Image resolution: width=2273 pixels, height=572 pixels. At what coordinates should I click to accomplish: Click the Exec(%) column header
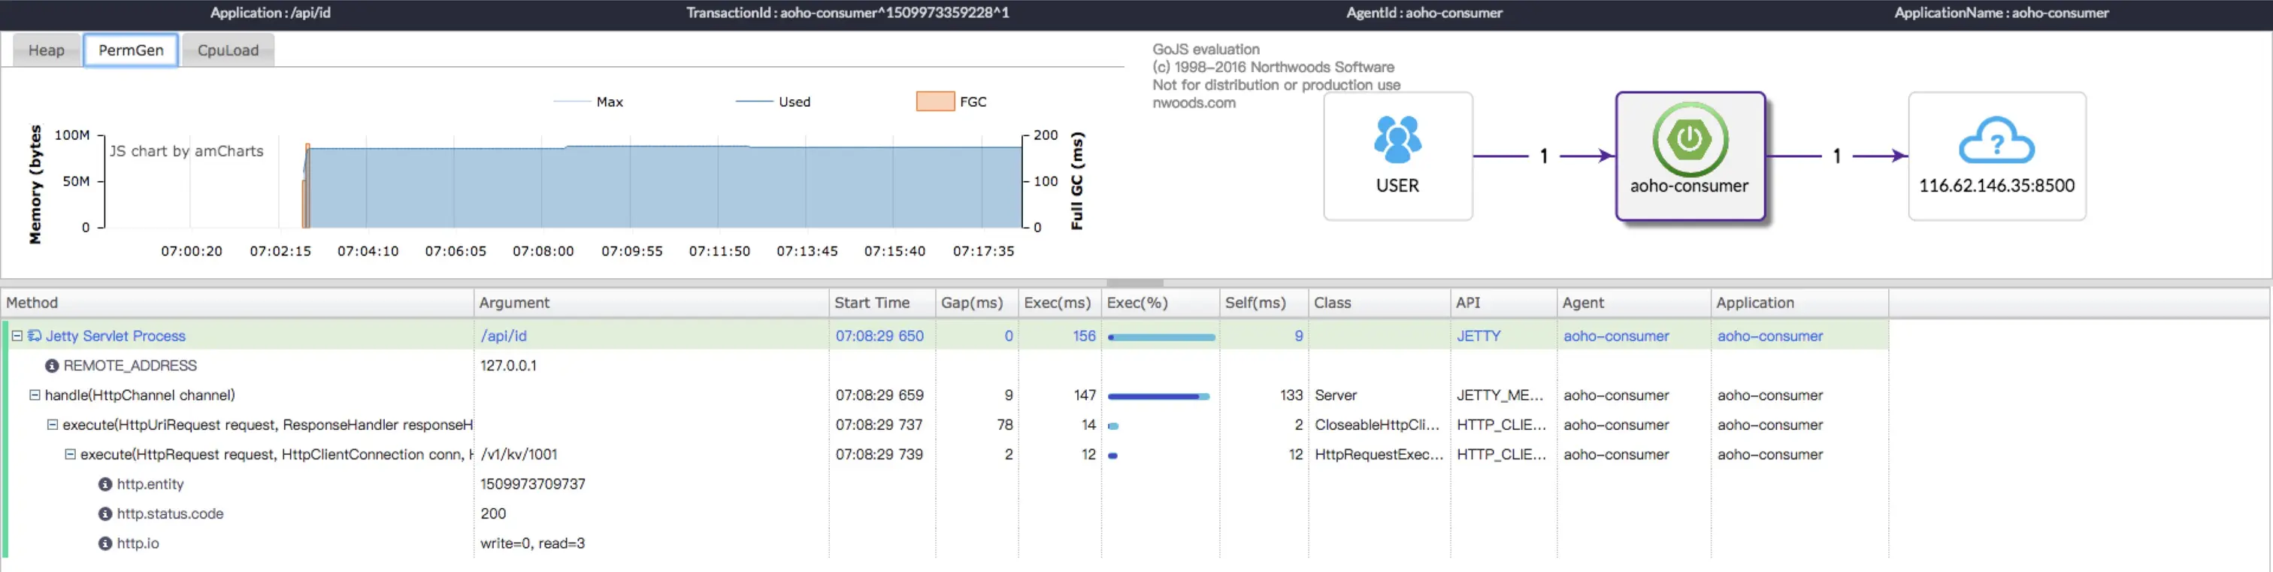tap(1161, 303)
